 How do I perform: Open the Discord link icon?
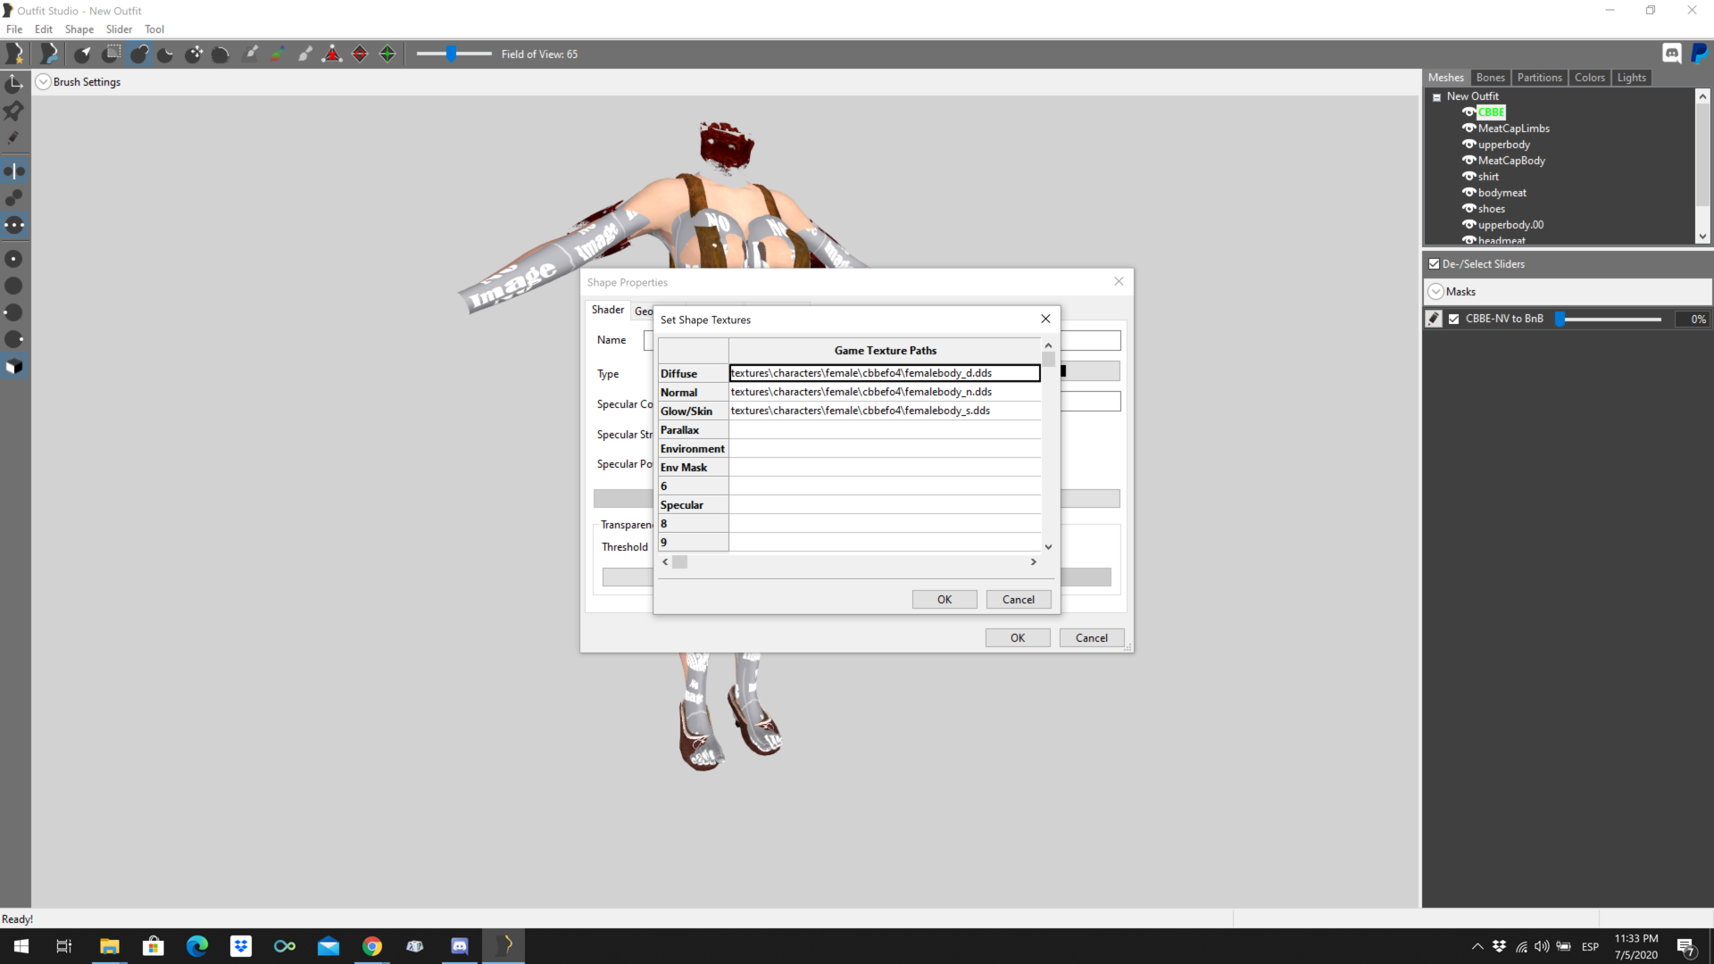[1672, 54]
